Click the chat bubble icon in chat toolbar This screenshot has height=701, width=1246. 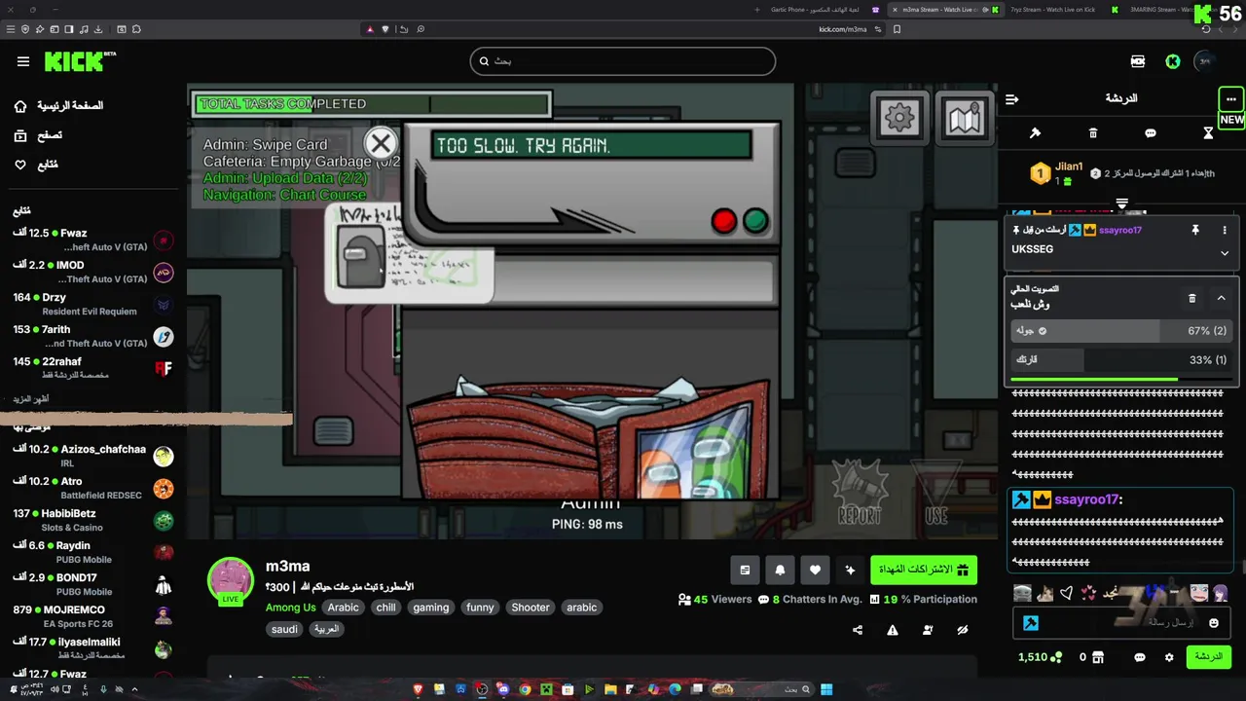(1151, 132)
